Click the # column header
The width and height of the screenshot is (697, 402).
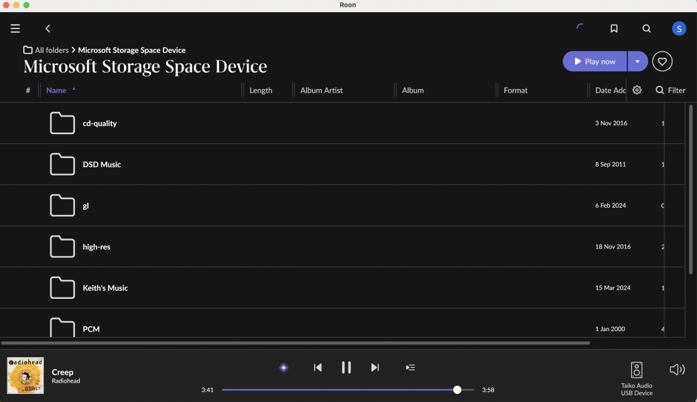(28, 90)
